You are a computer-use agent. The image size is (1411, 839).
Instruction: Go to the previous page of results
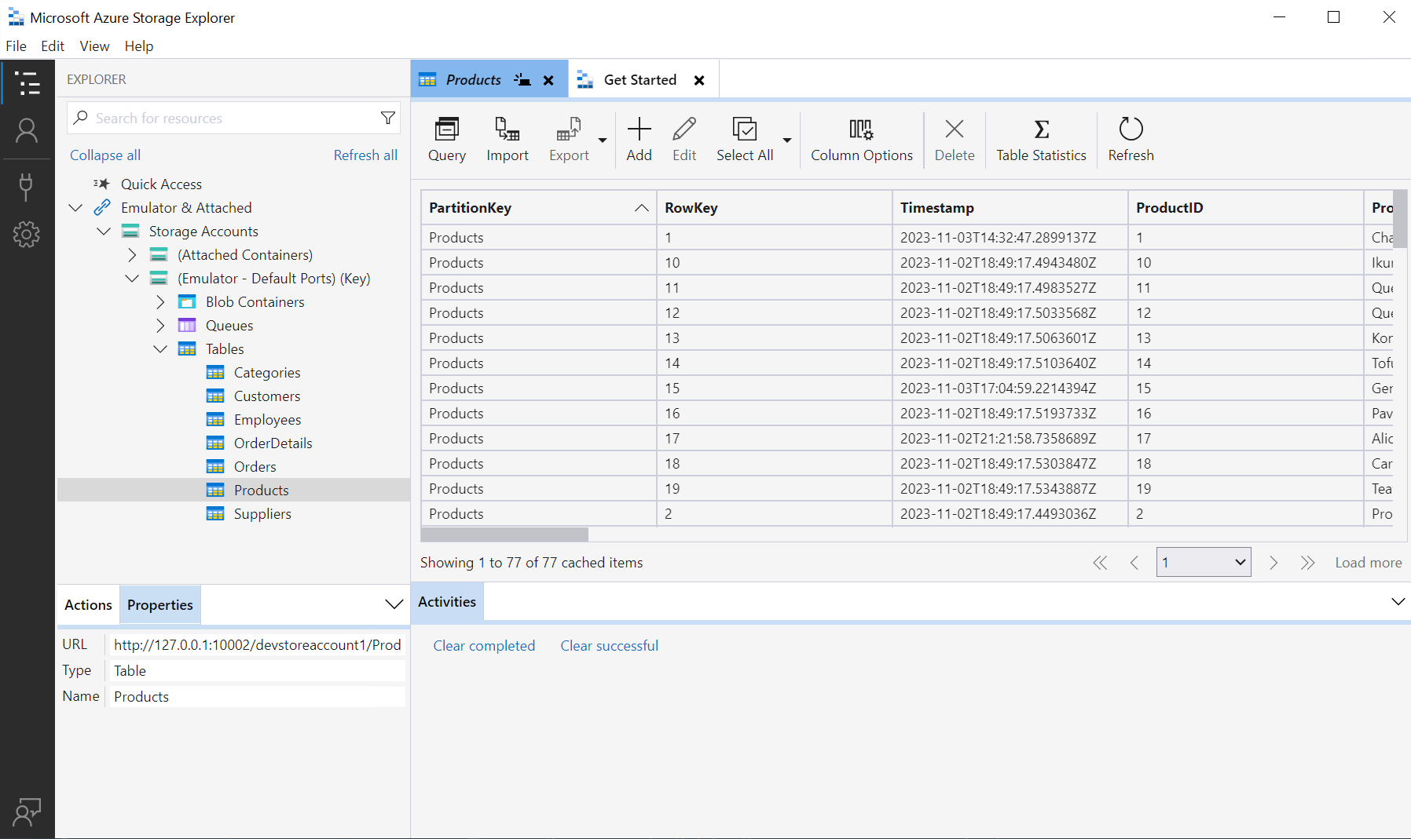(x=1134, y=563)
